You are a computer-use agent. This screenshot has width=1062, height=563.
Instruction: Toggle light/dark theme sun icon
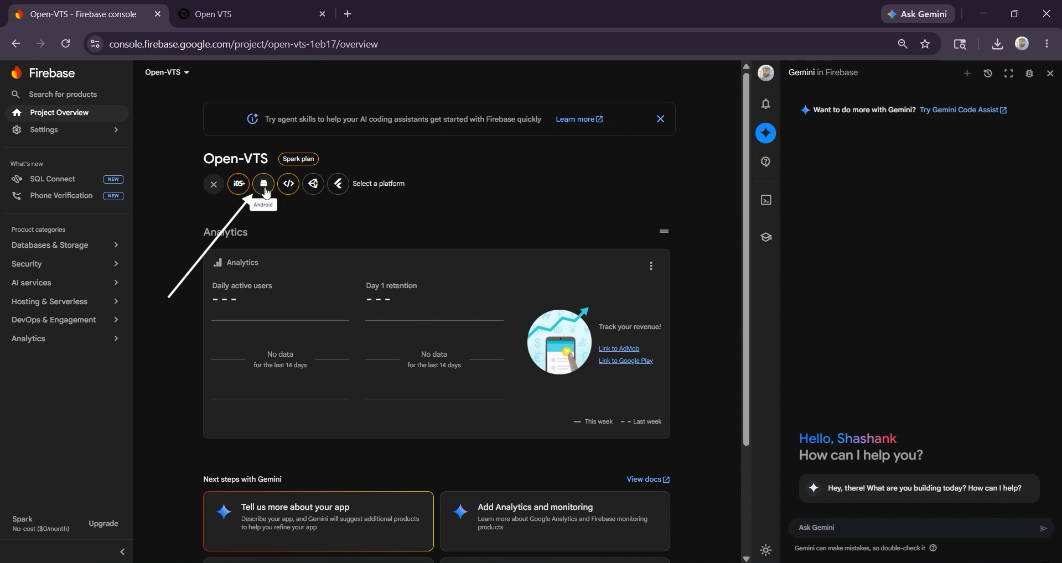point(766,550)
